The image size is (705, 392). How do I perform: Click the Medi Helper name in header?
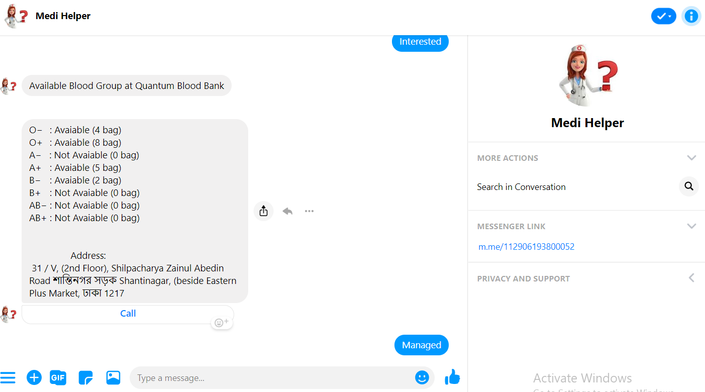(x=63, y=16)
